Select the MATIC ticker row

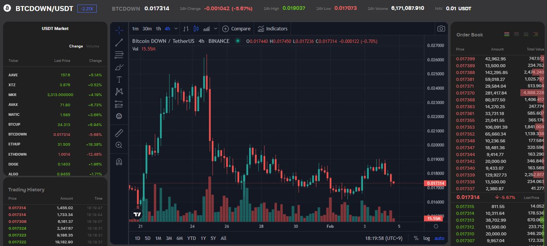point(55,115)
